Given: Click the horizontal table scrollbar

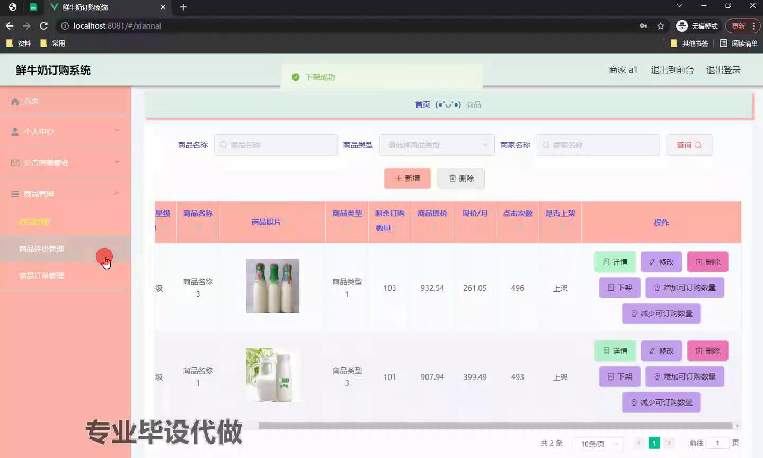Looking at the screenshot, I should [495, 426].
